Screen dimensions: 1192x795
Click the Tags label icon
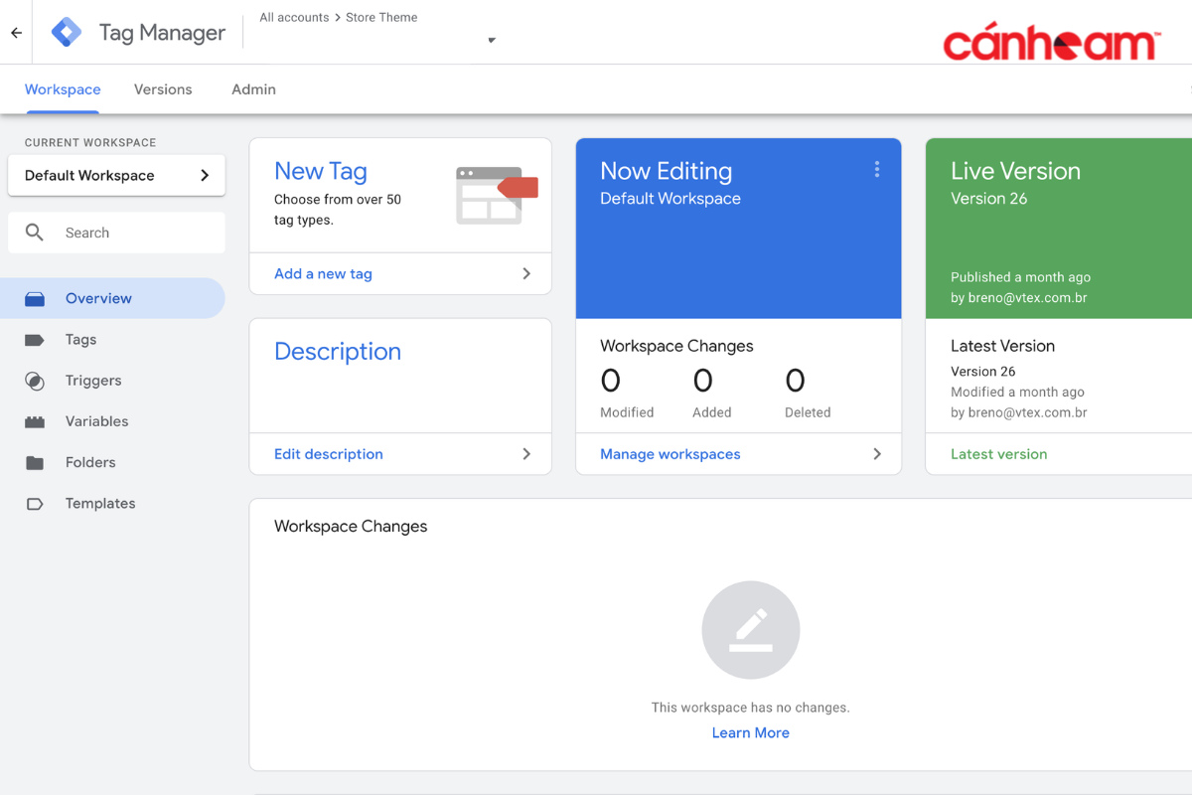click(35, 340)
